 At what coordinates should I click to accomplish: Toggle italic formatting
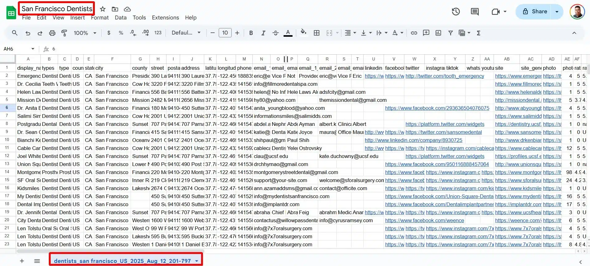point(263,33)
